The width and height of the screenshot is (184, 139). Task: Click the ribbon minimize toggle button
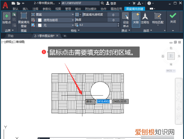tap(152, 8)
